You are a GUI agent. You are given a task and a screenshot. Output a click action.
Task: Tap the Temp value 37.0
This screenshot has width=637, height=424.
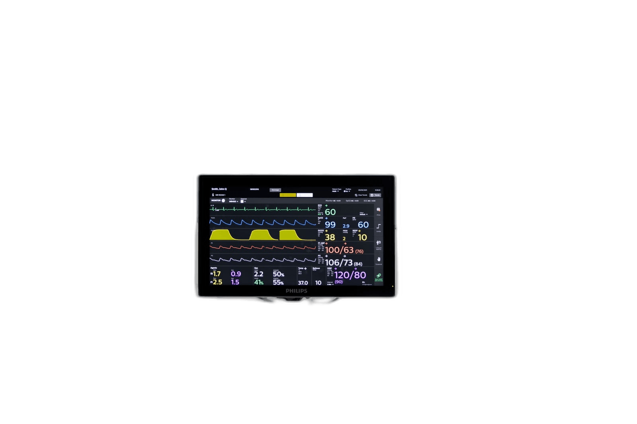click(x=303, y=283)
